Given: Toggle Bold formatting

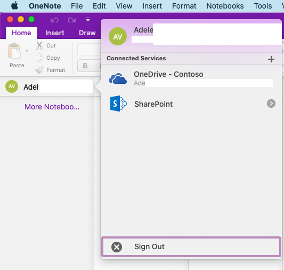Looking at the screenshot, I should 85,66.
